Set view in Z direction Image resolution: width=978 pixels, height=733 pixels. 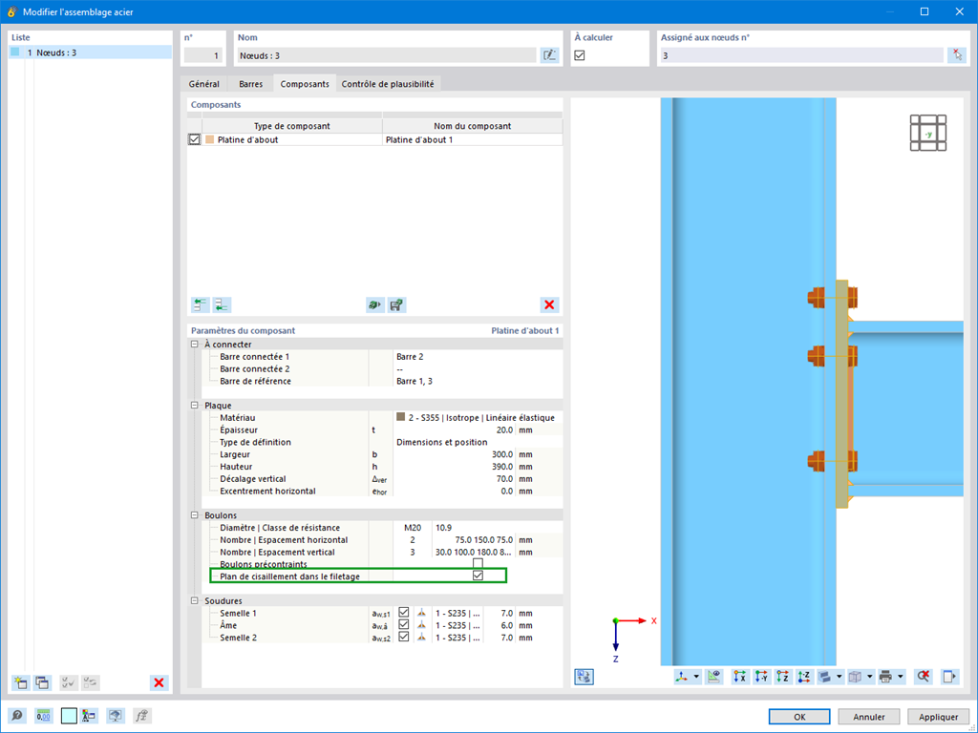[782, 677]
